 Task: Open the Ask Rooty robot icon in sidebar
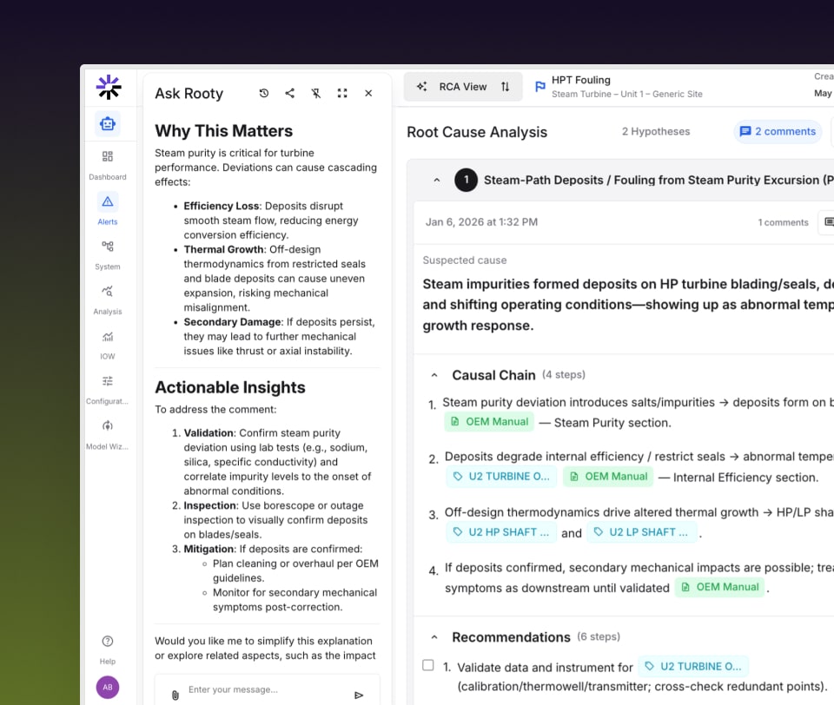point(108,124)
